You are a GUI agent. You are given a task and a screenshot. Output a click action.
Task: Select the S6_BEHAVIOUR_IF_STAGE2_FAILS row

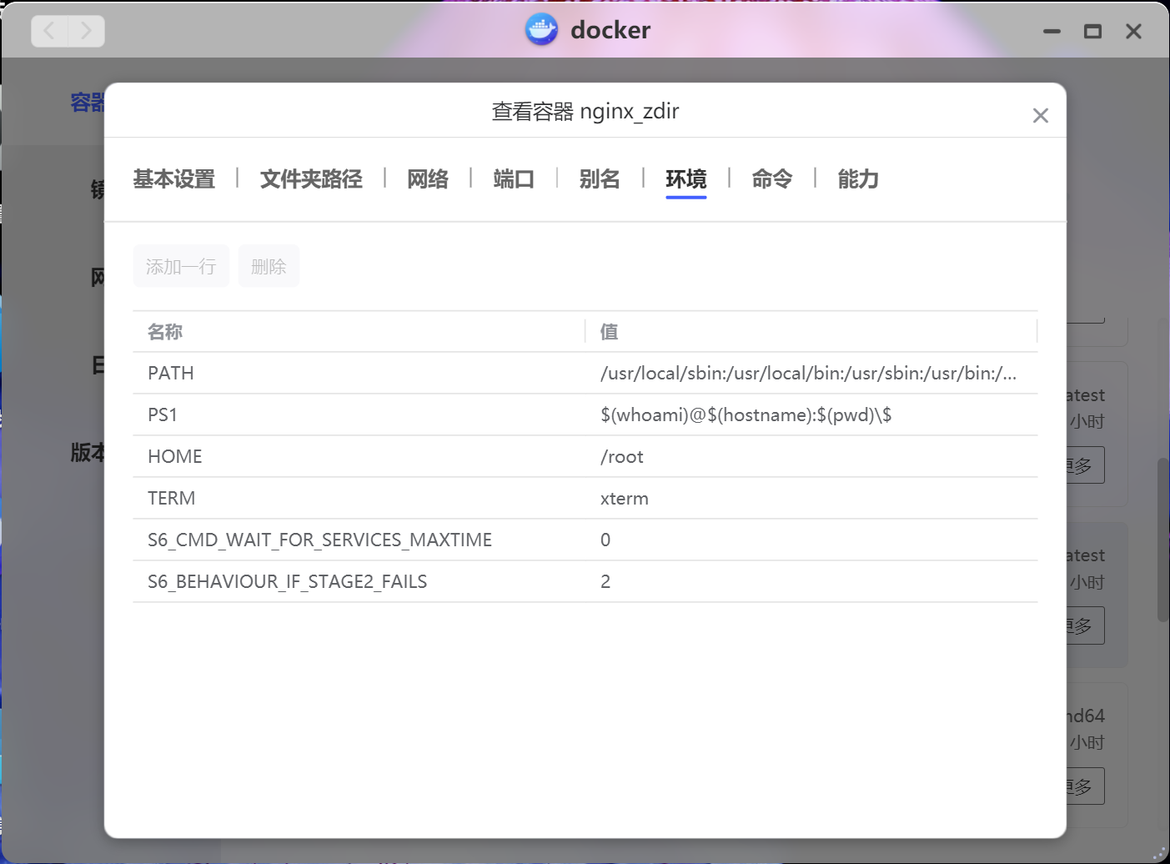(x=359, y=582)
